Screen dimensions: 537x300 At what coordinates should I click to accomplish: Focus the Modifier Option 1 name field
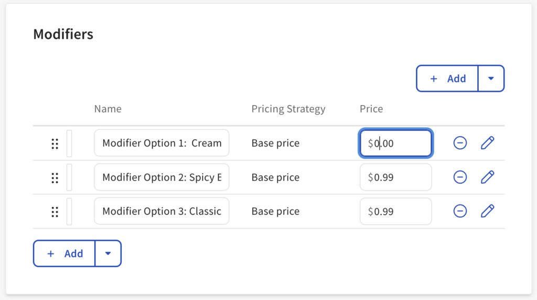pos(162,143)
